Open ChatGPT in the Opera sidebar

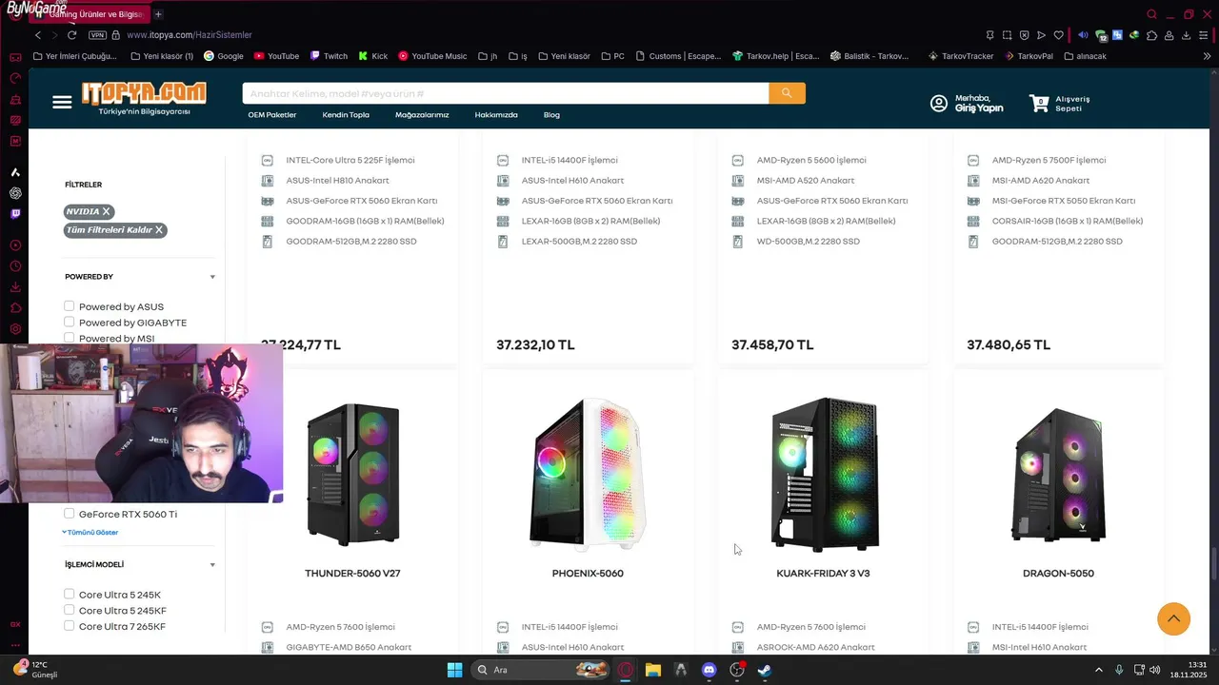pos(15,193)
